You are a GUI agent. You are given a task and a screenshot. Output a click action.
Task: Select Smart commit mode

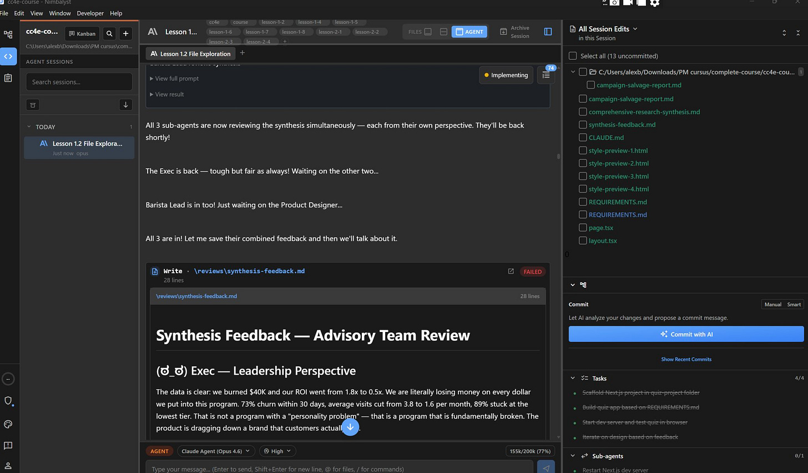click(794, 304)
